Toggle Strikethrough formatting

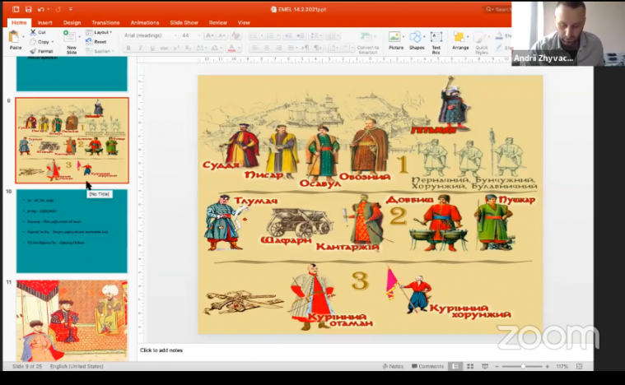pos(164,49)
